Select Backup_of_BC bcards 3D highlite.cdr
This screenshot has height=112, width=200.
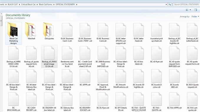point(174,34)
